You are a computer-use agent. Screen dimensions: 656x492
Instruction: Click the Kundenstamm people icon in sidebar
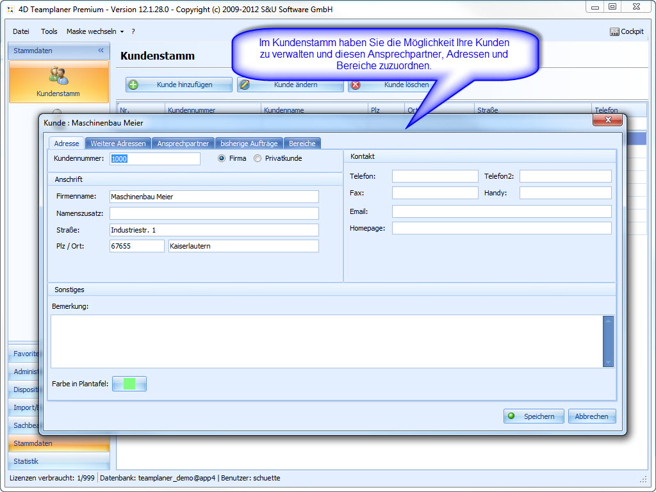pyautogui.click(x=58, y=76)
